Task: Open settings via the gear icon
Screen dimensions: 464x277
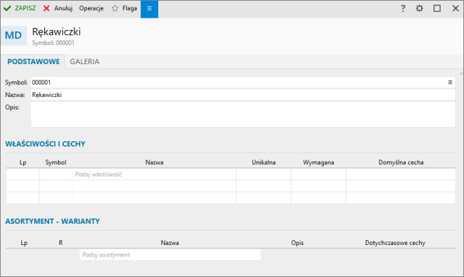Action: pyautogui.click(x=420, y=8)
